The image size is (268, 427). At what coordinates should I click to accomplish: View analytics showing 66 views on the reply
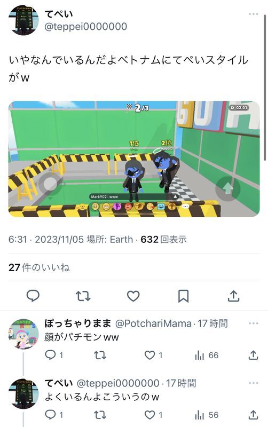207,355
